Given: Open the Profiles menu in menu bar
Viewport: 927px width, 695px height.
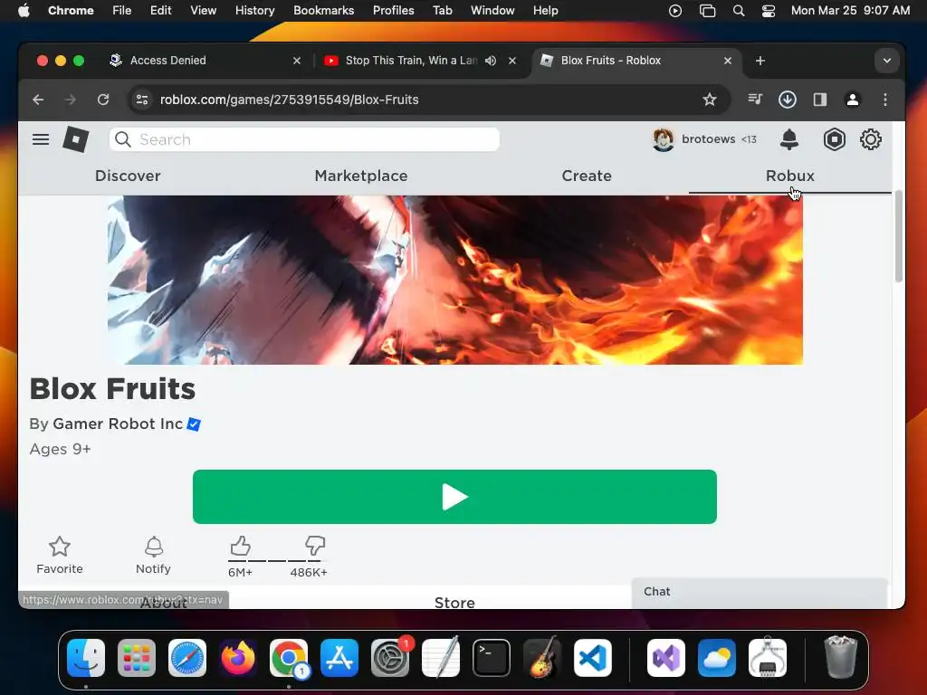Looking at the screenshot, I should pos(393,10).
